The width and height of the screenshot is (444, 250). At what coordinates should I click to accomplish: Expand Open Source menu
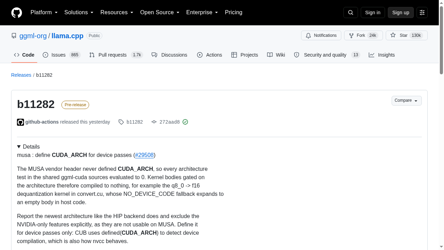click(x=160, y=12)
